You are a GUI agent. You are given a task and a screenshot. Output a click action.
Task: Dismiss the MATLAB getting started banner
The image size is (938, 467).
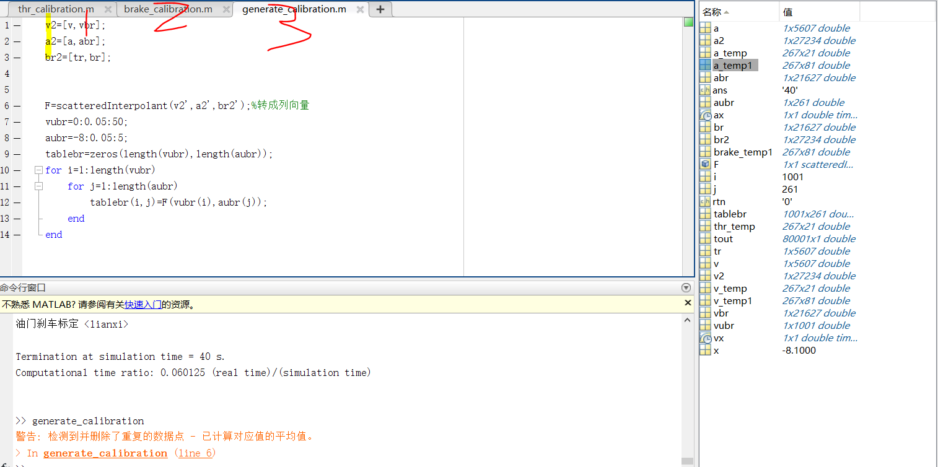687,303
